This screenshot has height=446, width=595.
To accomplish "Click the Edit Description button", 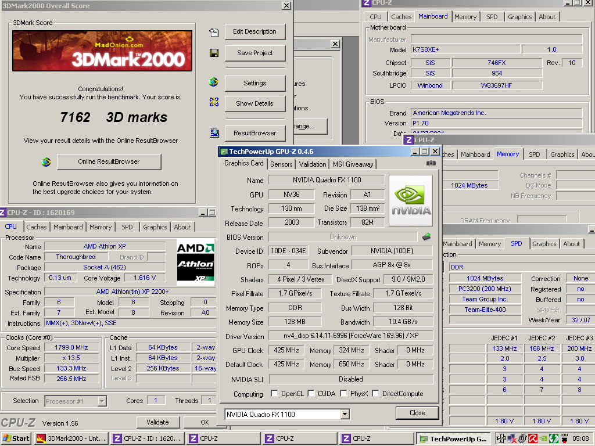I will pyautogui.click(x=255, y=31).
